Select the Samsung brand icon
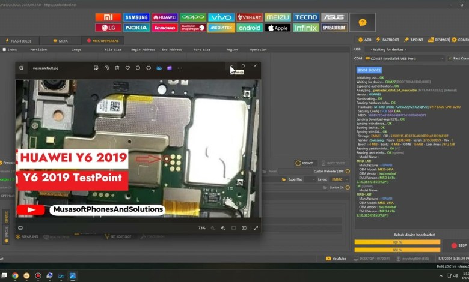Screen dimensions: 469x282 click(x=136, y=17)
